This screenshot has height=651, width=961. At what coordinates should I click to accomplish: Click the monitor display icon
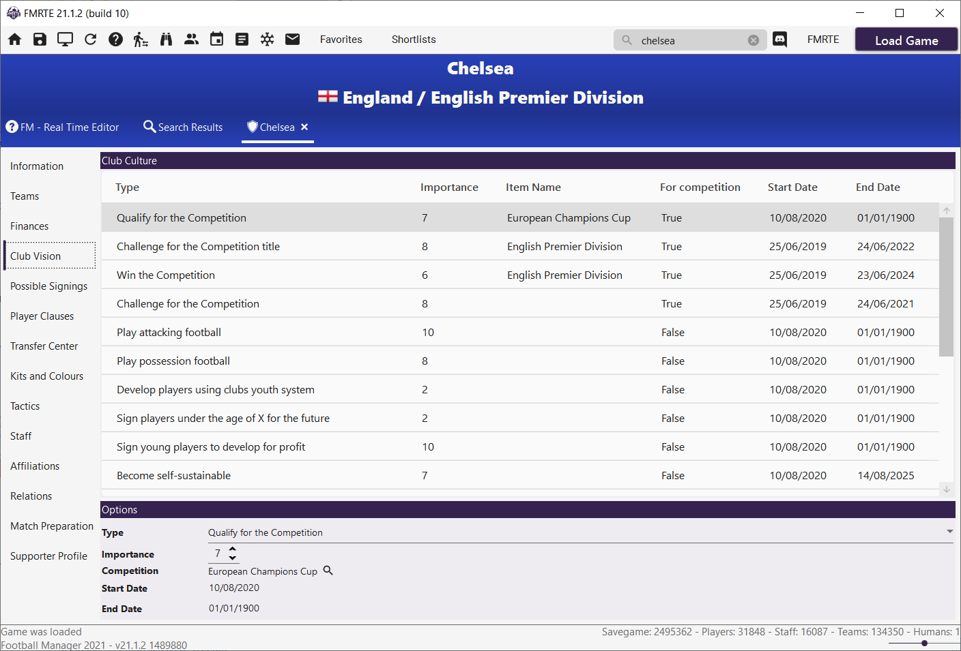pos(66,40)
